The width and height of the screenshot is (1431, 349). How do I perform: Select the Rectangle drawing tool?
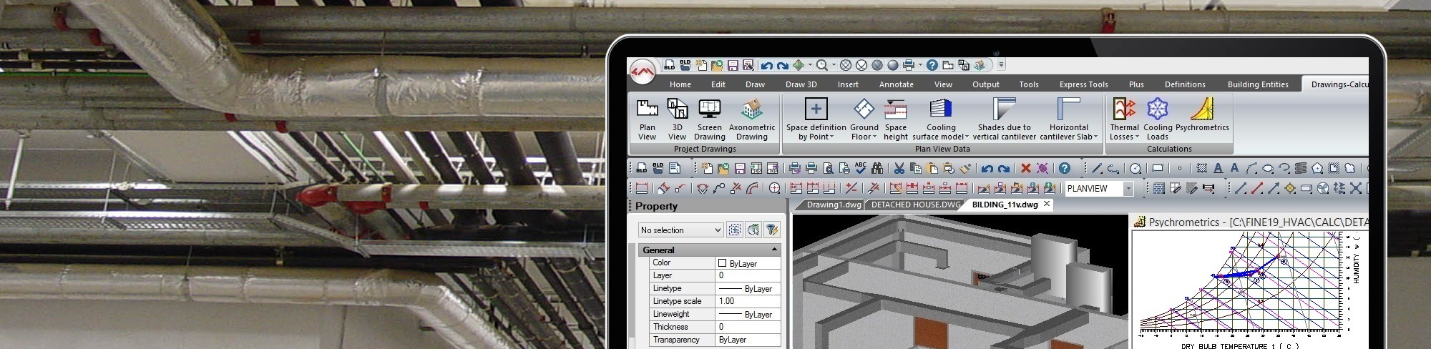(x=1157, y=168)
